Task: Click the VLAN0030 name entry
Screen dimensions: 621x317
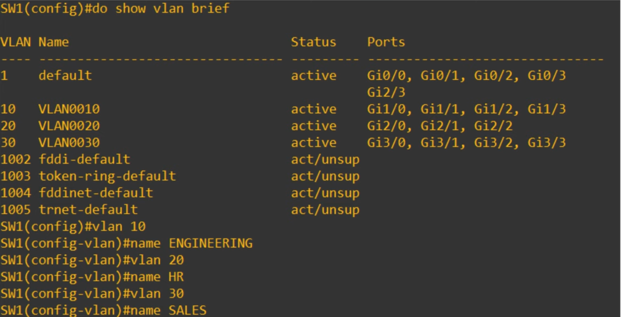Action: [69, 143]
